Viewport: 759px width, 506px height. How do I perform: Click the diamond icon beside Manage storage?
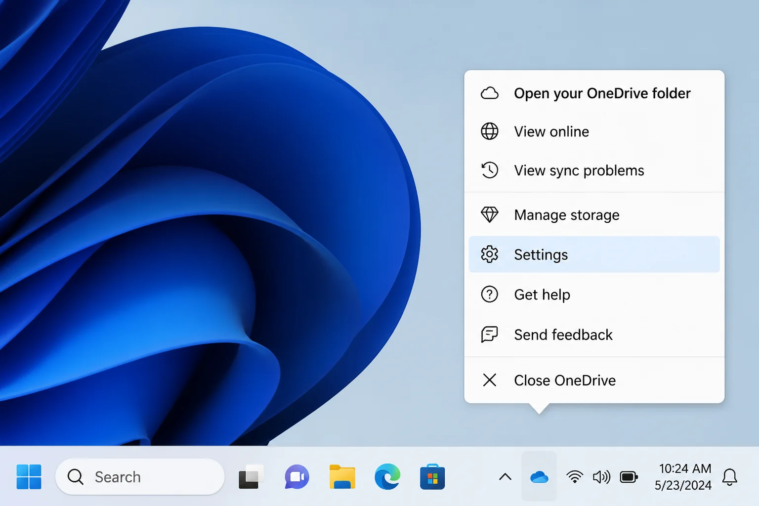click(490, 215)
